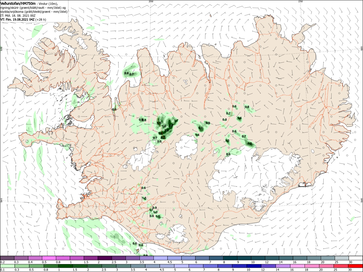
Task: Click the '20W' longitude label at top
Action: click(151, 1)
